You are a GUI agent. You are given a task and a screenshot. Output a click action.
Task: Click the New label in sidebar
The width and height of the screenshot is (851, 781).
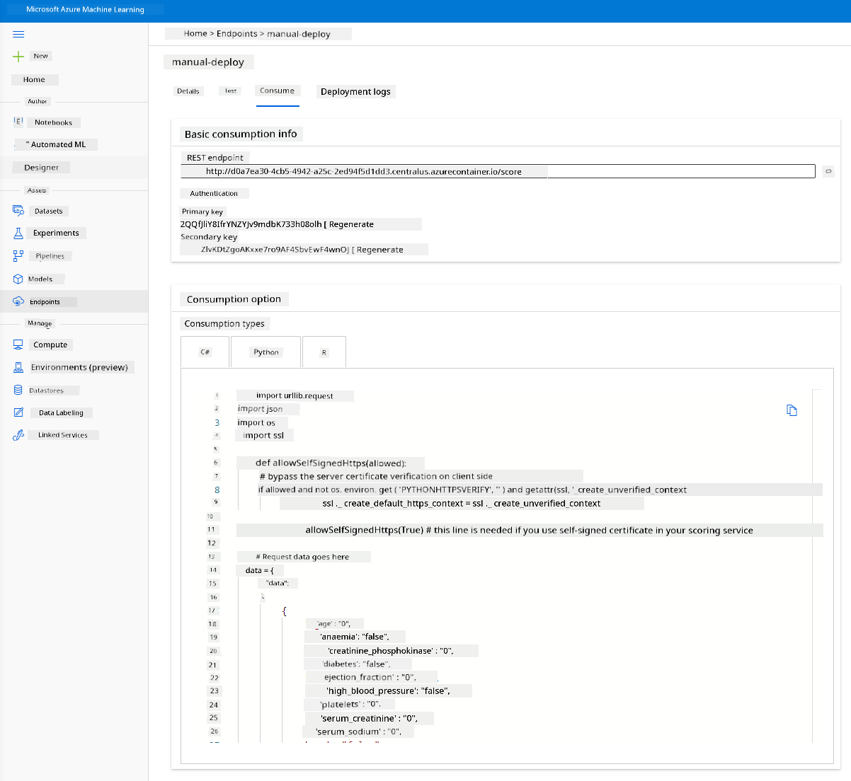[x=41, y=56]
